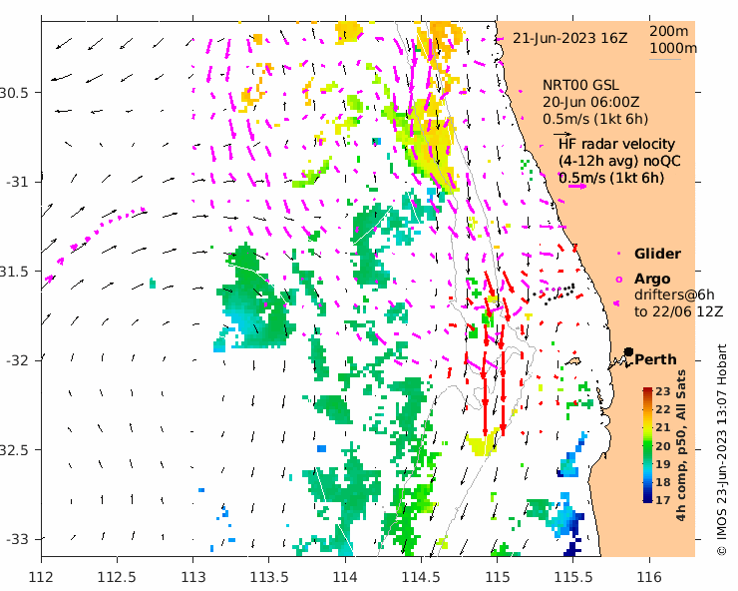The width and height of the screenshot is (738, 591).
Task: Click the 'Perth' label
Action: [x=655, y=359]
